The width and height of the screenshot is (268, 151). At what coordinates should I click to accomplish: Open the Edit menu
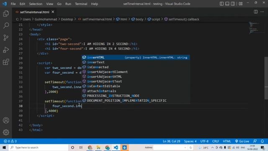22,4
